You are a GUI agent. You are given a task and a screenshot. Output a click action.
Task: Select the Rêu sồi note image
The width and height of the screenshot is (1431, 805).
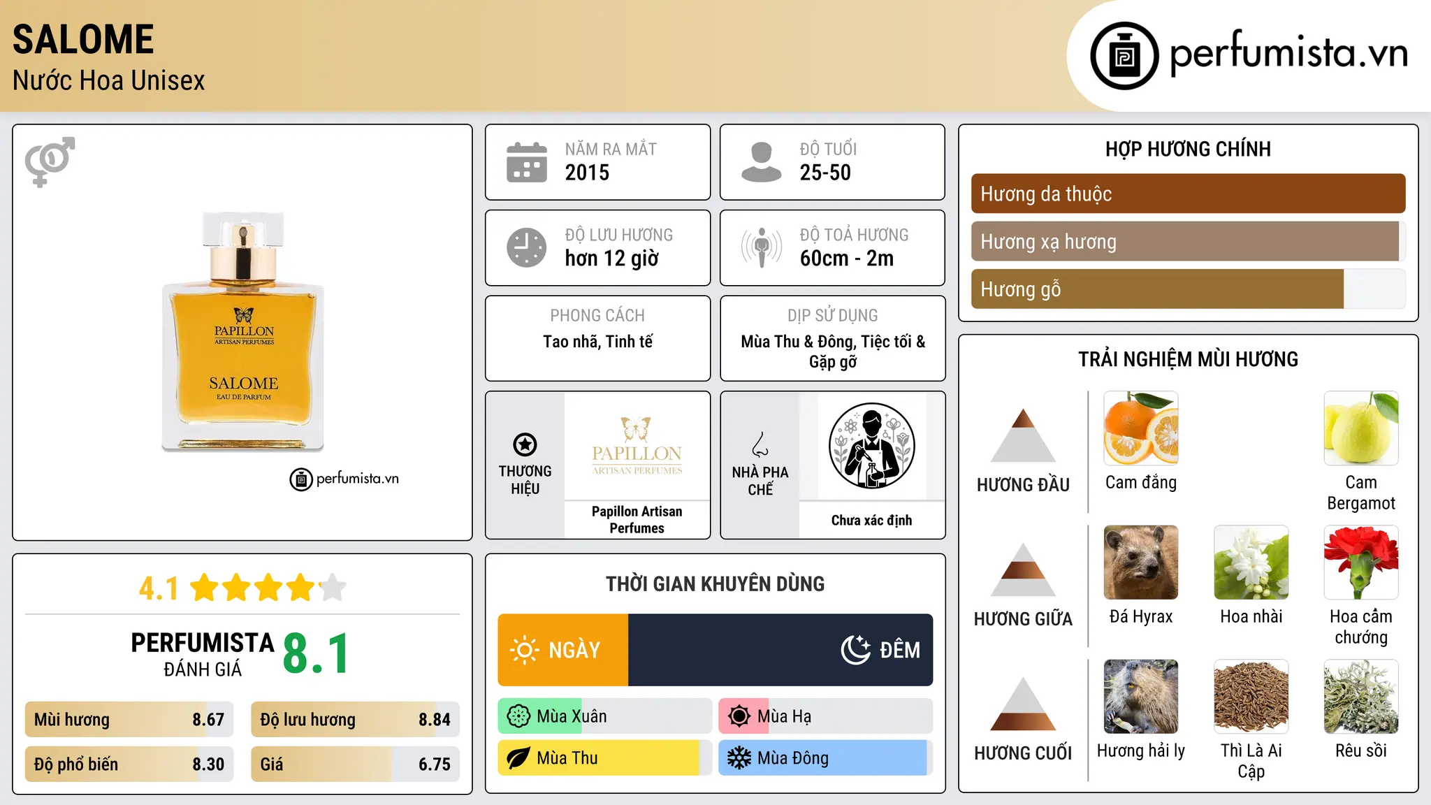[1361, 697]
